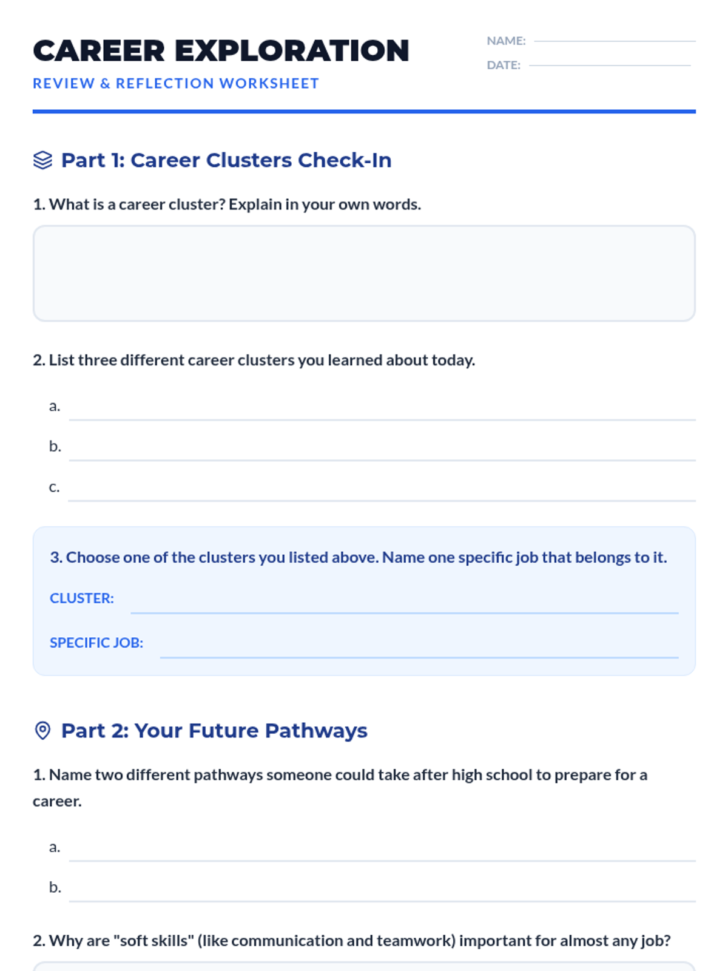Click the blue divider under the header
The image size is (728, 971).
point(364,112)
